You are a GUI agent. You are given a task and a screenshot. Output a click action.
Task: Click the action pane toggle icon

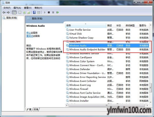coord(39,13)
